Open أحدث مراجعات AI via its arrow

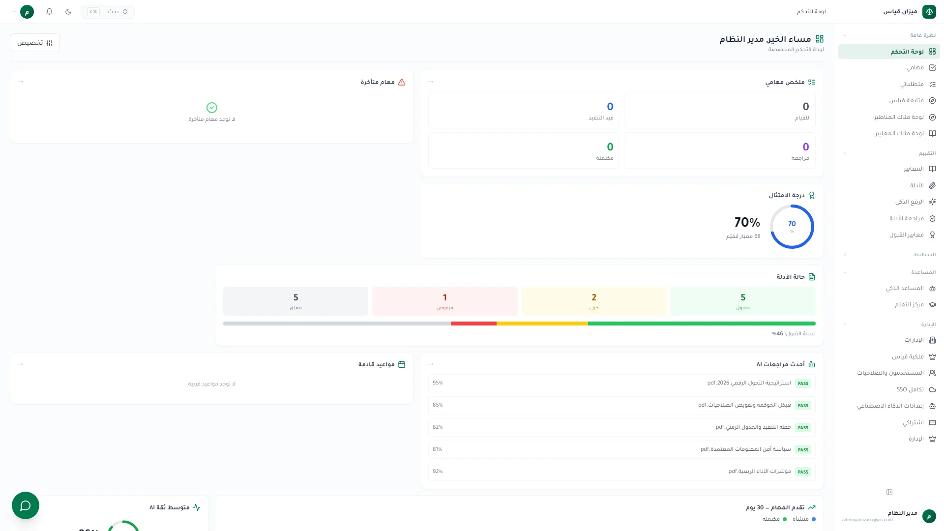click(x=431, y=364)
